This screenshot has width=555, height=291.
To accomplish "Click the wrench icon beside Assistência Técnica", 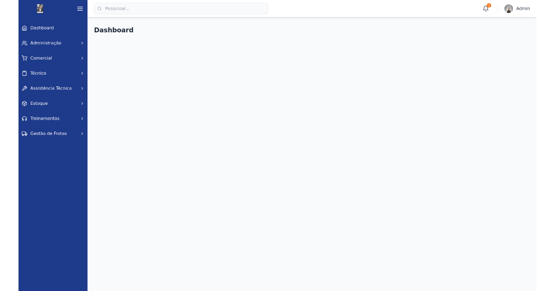I will (x=24, y=88).
